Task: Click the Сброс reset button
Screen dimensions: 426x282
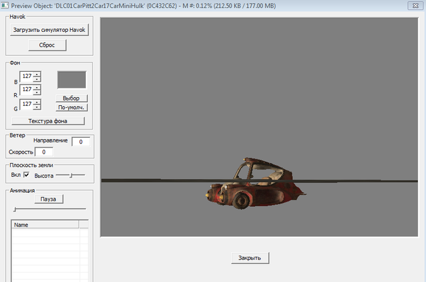Action: point(47,45)
